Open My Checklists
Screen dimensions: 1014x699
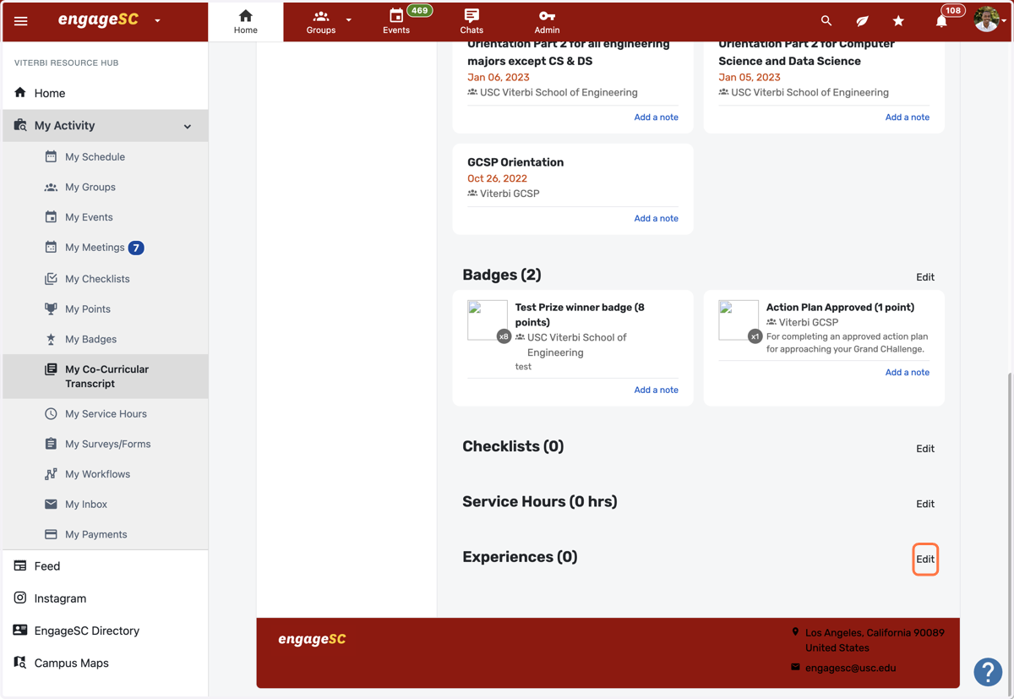click(97, 279)
